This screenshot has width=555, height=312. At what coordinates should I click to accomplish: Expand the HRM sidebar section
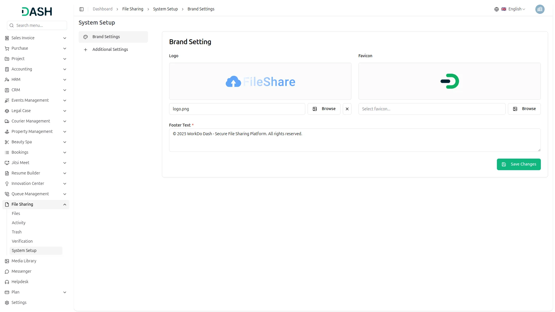65,79
